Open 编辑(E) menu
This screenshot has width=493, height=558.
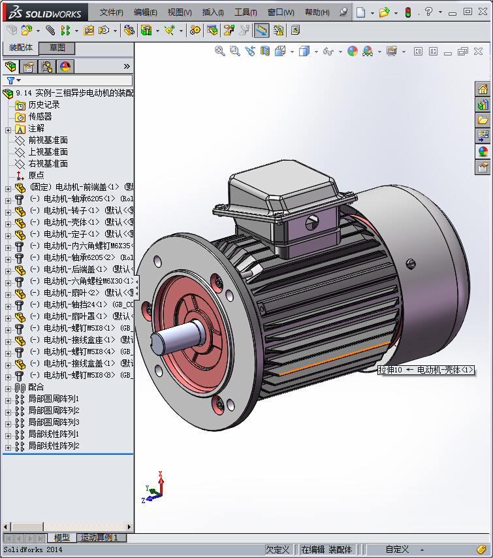click(x=146, y=12)
